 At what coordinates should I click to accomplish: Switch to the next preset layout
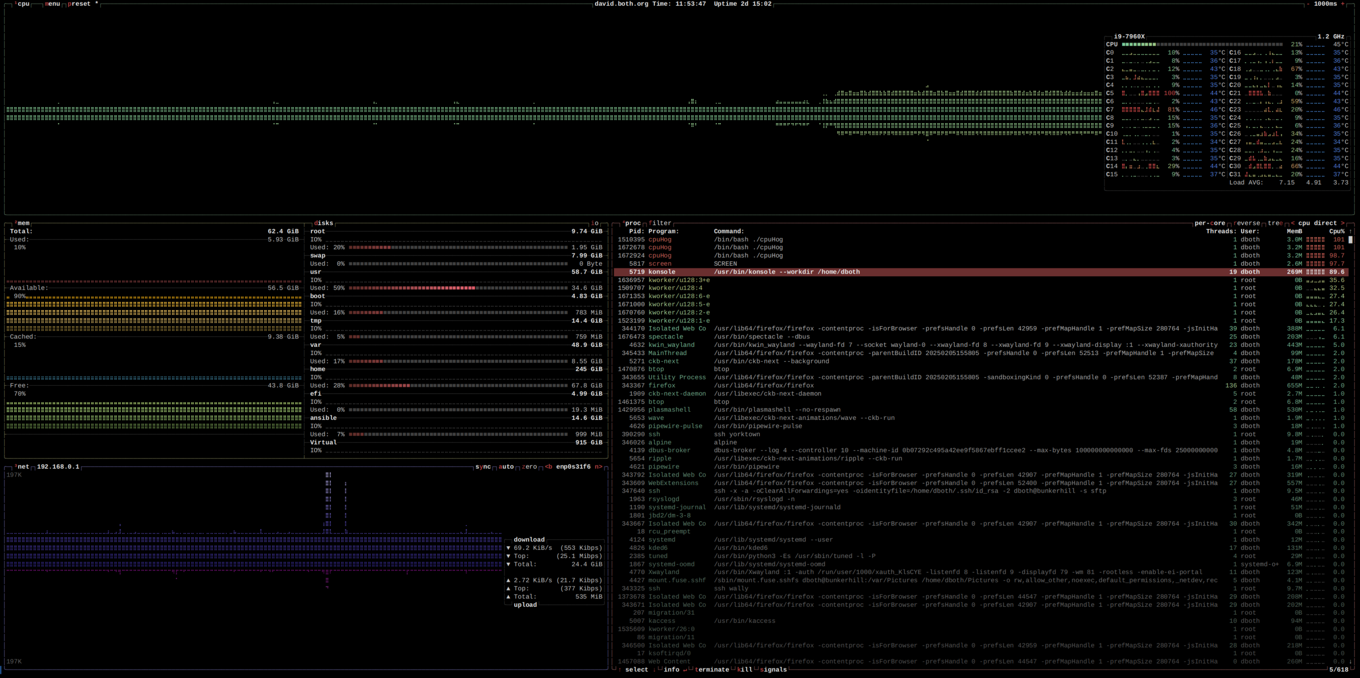79,4
